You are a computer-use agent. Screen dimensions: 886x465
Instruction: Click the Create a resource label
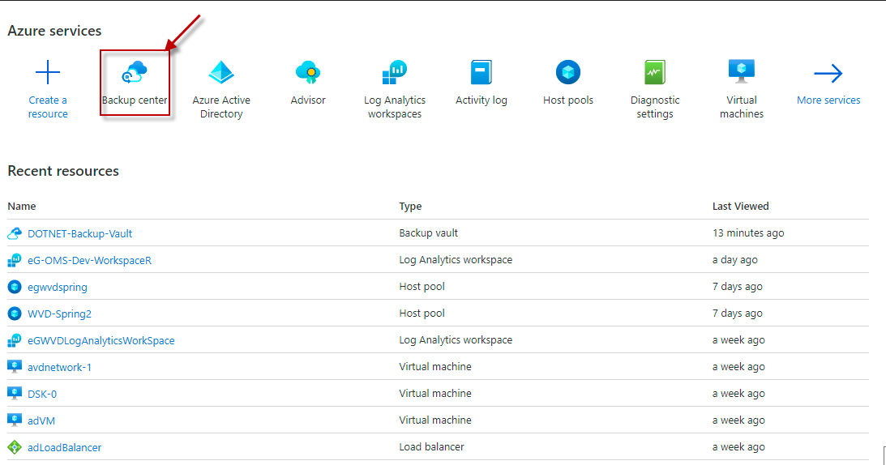point(48,107)
